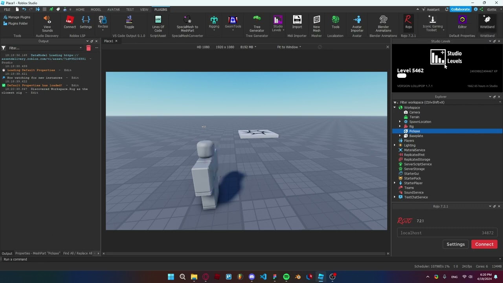
Task: Open GeomTools plugin menu
Action: pyautogui.click(x=233, y=24)
